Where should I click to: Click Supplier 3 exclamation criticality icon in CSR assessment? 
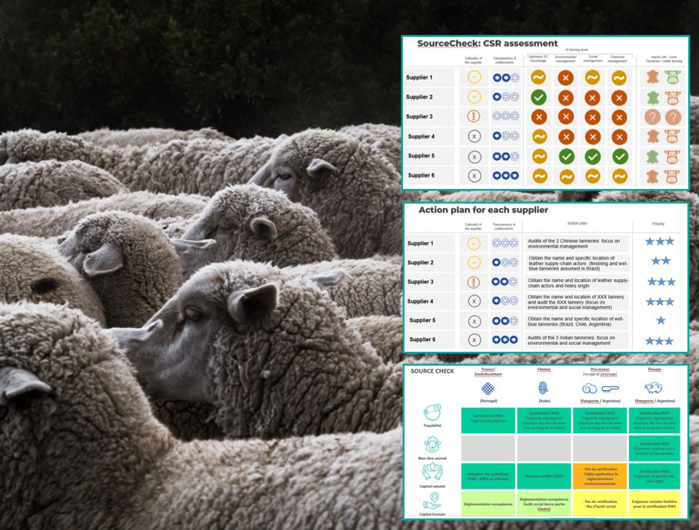click(x=474, y=117)
